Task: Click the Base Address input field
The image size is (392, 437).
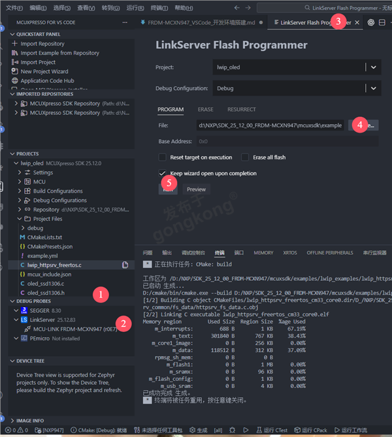Action: (x=287, y=141)
